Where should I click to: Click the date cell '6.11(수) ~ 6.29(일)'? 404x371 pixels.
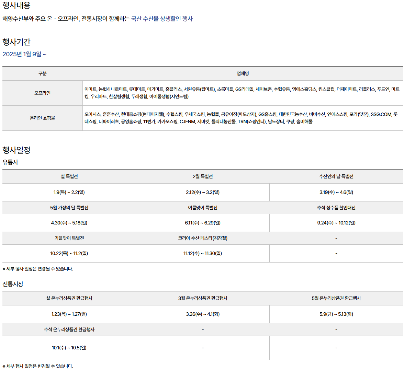coord(203,223)
